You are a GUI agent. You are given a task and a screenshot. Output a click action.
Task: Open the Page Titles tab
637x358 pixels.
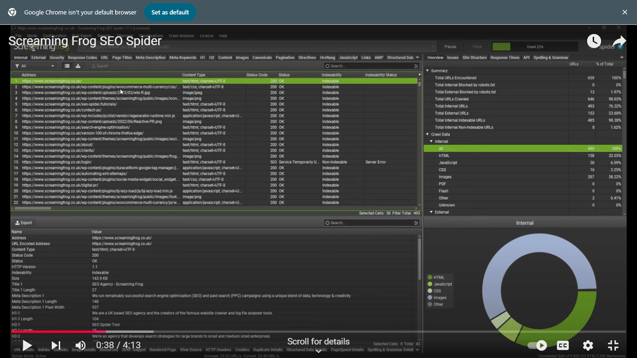(x=122, y=58)
